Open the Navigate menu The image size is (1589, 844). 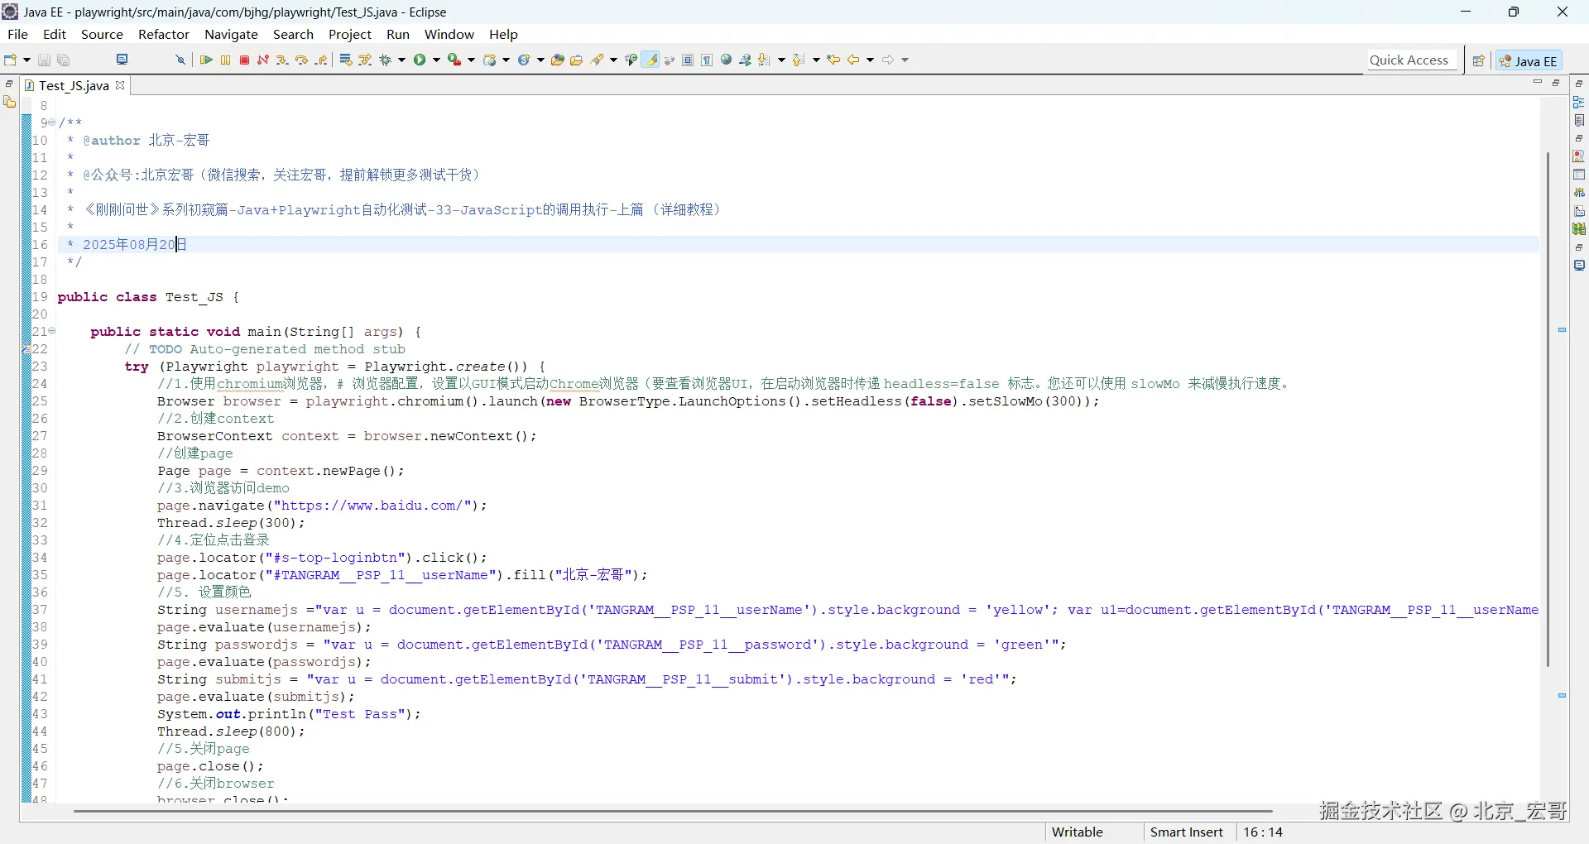pyautogui.click(x=231, y=34)
